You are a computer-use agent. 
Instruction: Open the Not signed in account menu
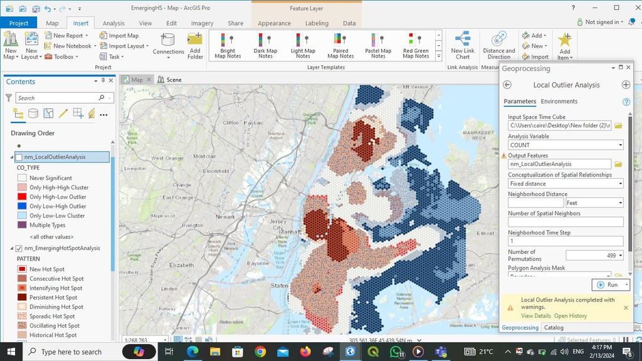(600, 22)
